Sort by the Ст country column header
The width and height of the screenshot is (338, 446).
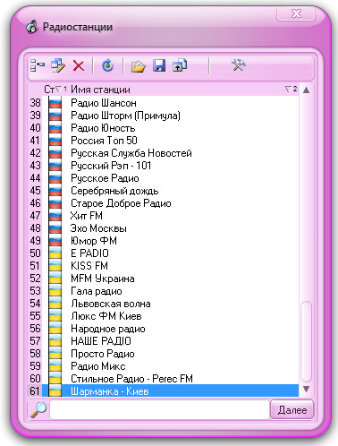click(x=55, y=90)
